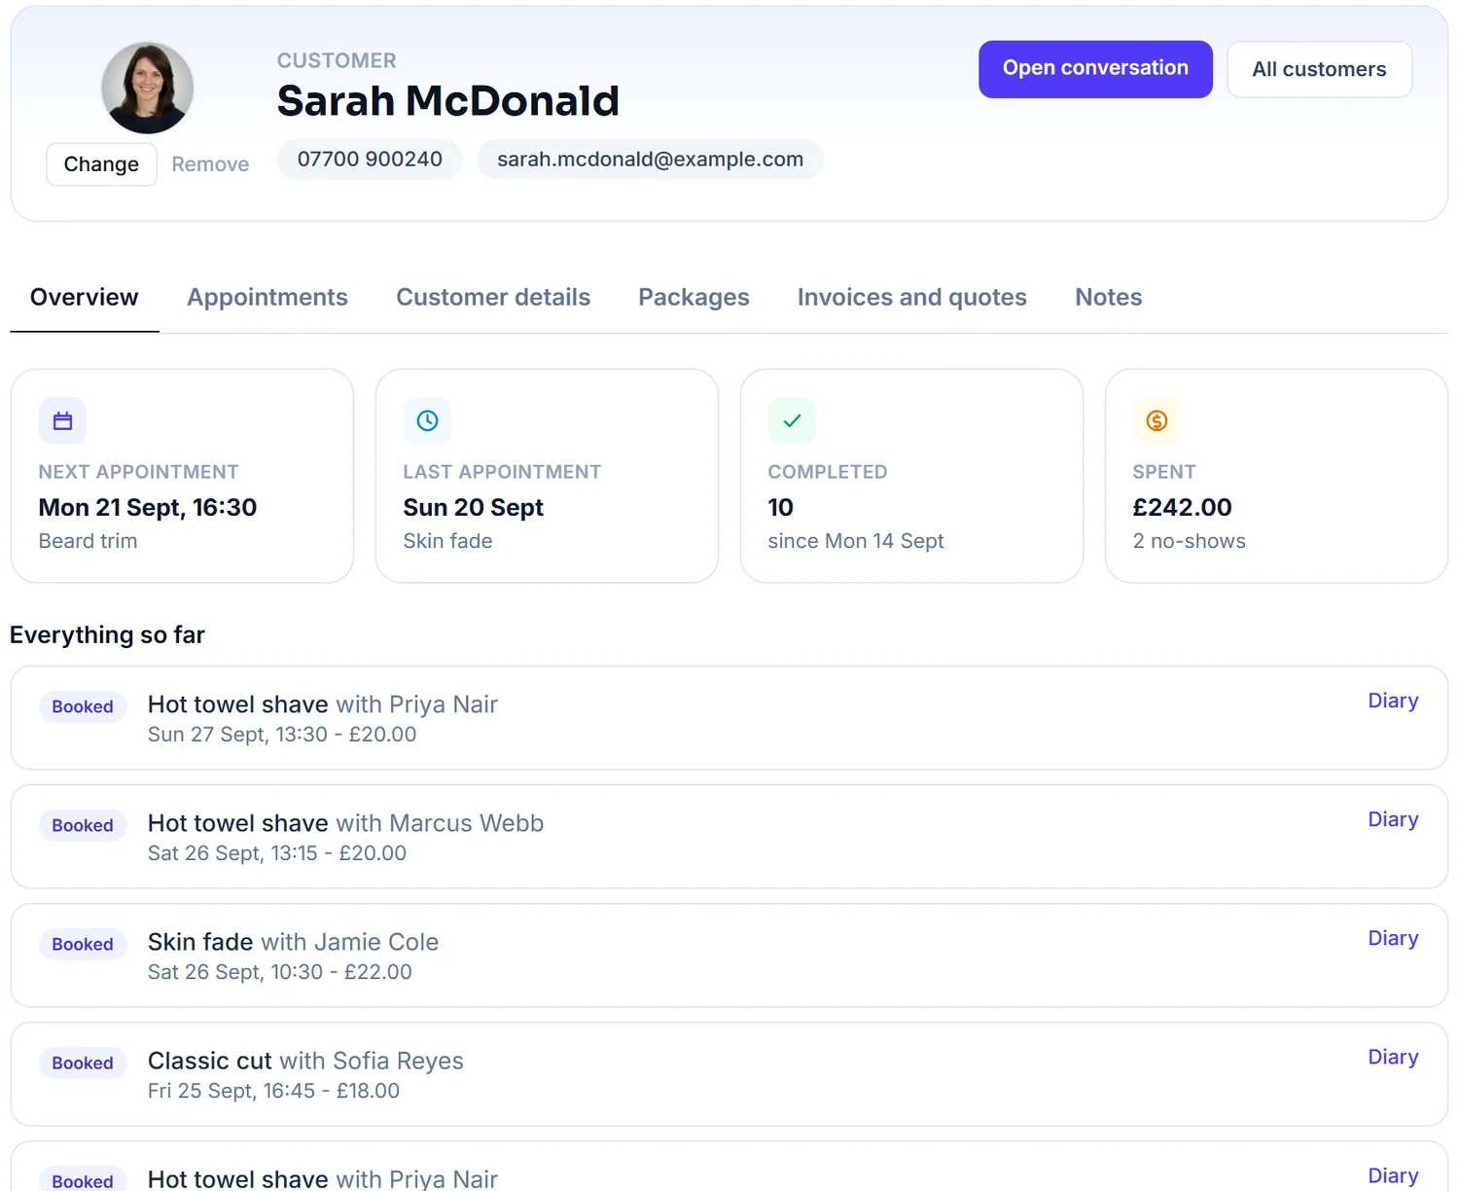Click the checkmark icon in Completed card
Screen dimensions: 1459x1191
pos(792,420)
